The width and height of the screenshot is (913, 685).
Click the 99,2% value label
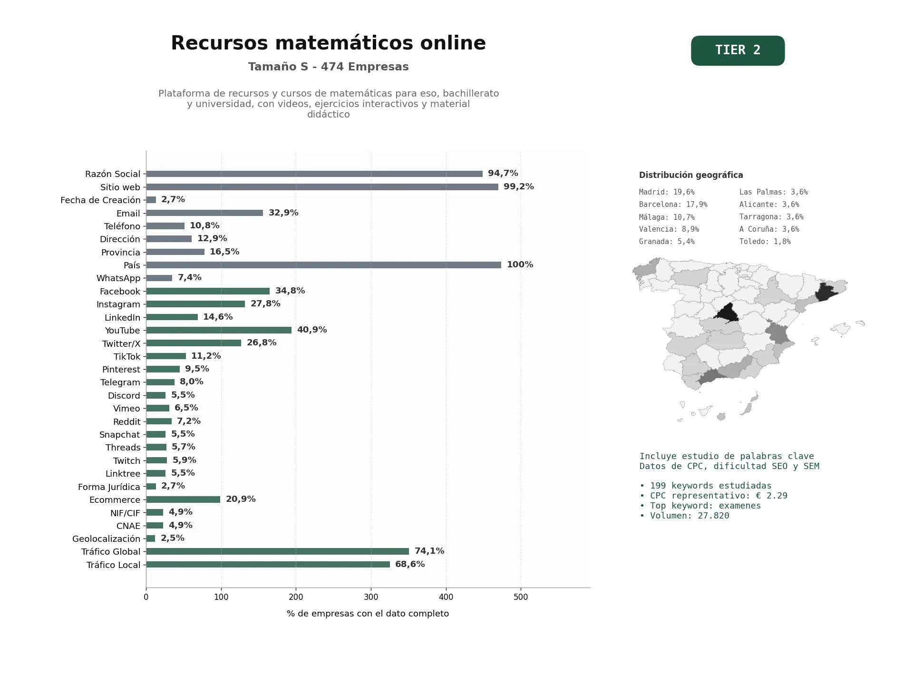(519, 186)
